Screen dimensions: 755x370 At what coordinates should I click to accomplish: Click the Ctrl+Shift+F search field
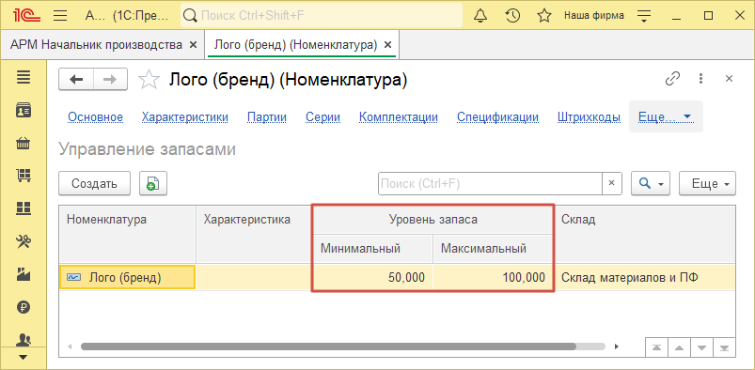coord(322,15)
